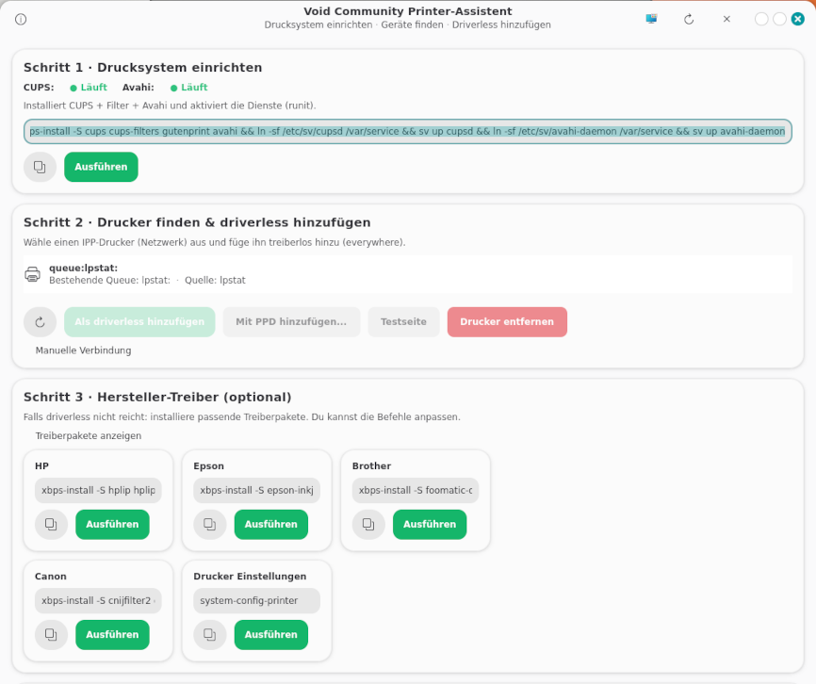The height and width of the screenshot is (684, 816).
Task: Click the Drucker entfernen button
Action: click(x=507, y=322)
